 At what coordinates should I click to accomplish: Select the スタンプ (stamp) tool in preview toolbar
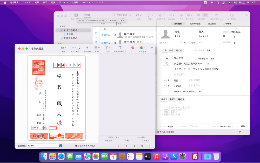click(x=132, y=48)
